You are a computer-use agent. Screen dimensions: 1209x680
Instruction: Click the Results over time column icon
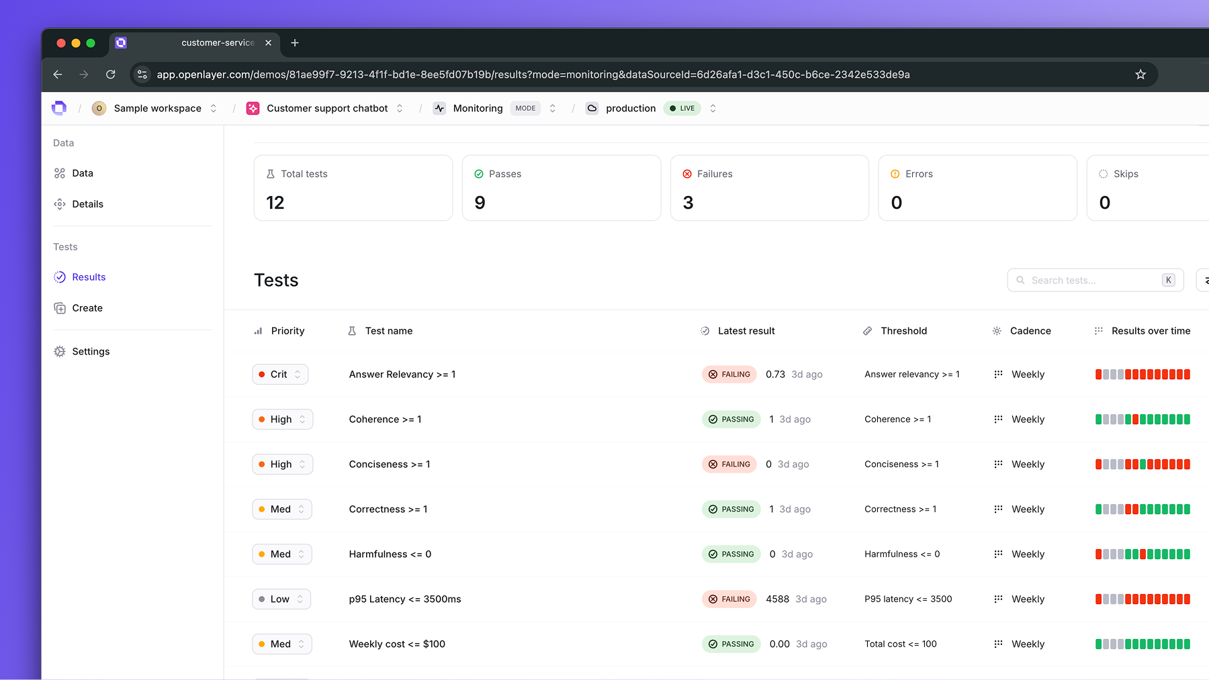click(x=1099, y=331)
